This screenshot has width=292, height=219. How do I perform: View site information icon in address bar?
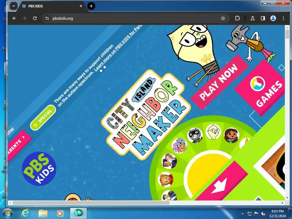[x=47, y=18]
